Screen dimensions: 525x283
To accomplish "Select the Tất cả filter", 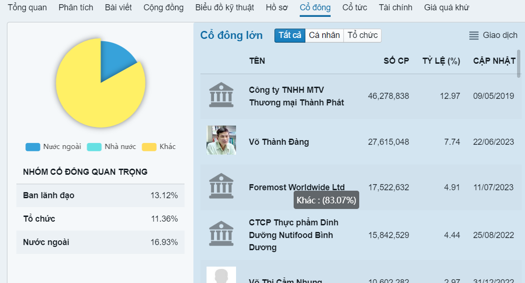I will pos(290,36).
